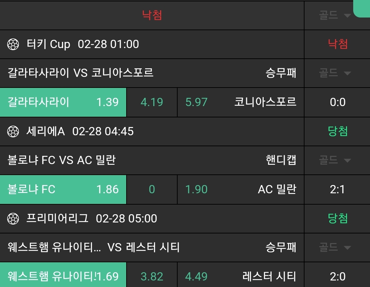Click the handicap value 0 cell

click(152, 190)
